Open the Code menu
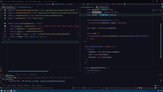 (18, 2)
